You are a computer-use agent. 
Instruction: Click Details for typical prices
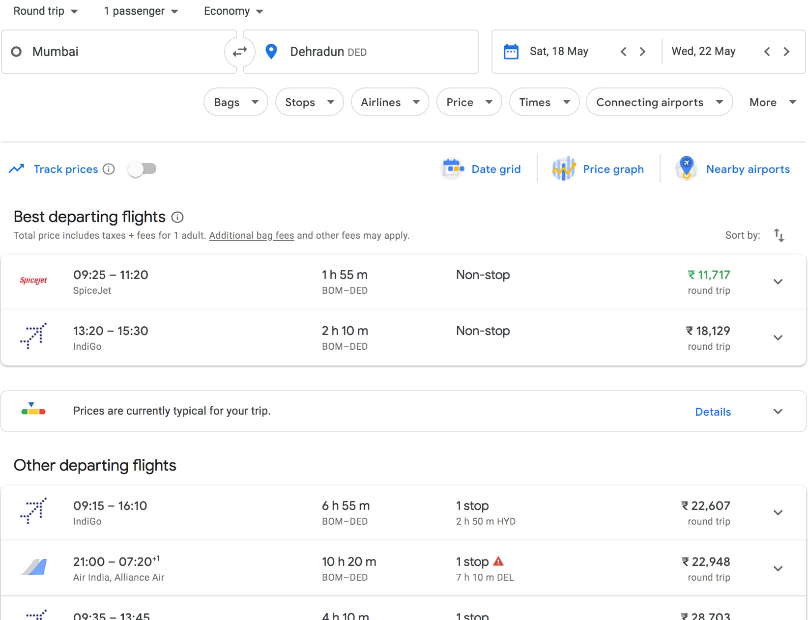point(713,412)
